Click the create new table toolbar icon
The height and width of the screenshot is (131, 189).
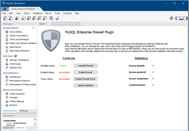[x=29, y=18]
